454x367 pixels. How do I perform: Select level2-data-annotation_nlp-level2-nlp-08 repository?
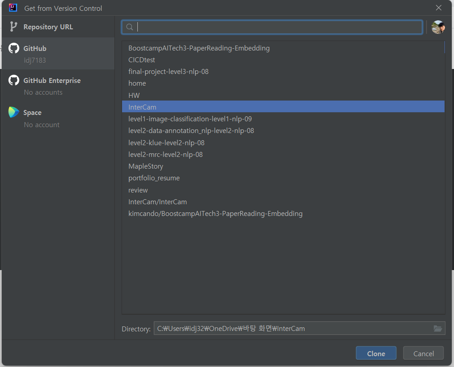[283, 131]
